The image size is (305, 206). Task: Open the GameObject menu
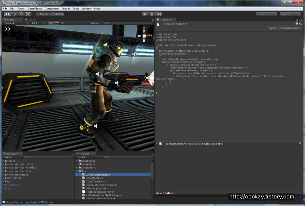pyautogui.click(x=35, y=9)
